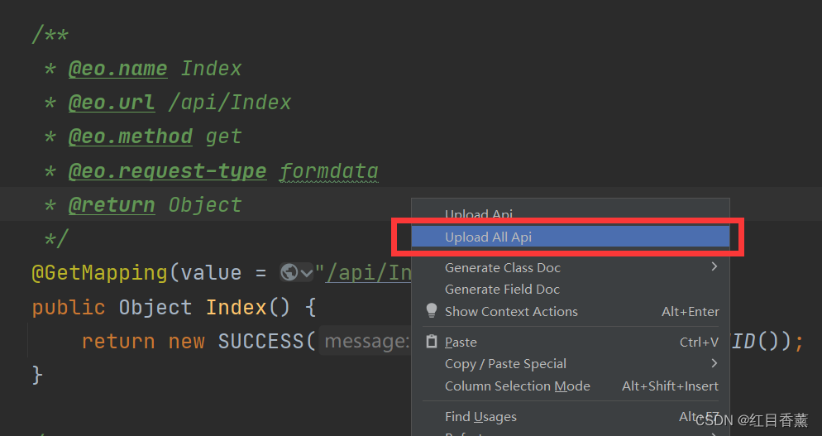Screen dimensions: 822x436
Task: Click the message: parameter hint
Action: click(366, 342)
